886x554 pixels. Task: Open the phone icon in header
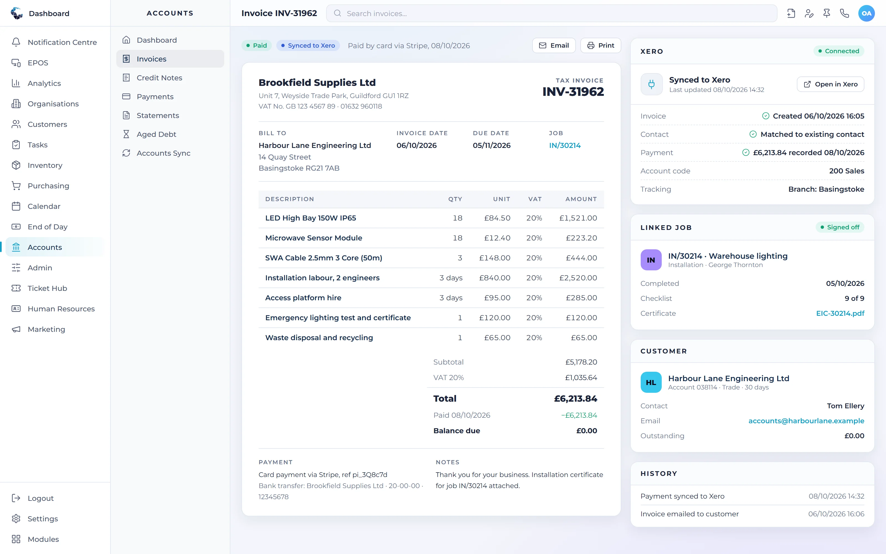[844, 14]
